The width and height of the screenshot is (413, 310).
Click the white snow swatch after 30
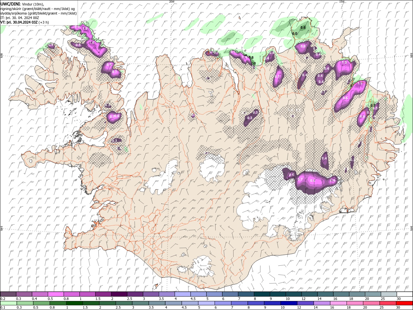pyautogui.click(x=405, y=294)
